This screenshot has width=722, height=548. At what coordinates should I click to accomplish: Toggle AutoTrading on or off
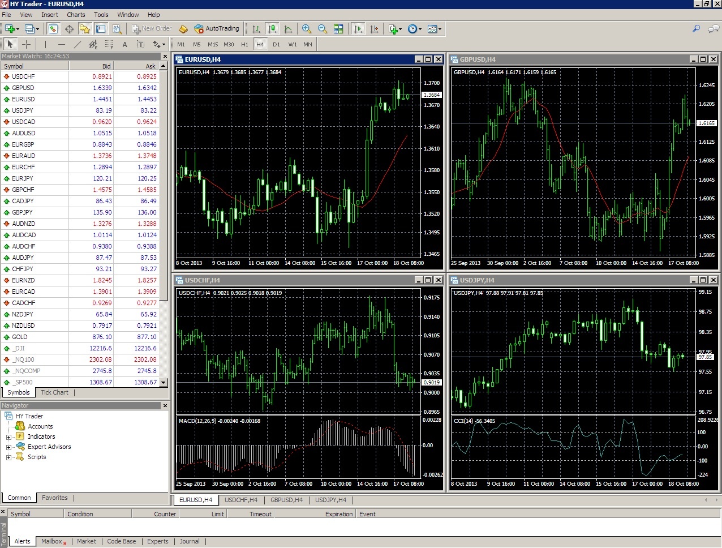217,29
